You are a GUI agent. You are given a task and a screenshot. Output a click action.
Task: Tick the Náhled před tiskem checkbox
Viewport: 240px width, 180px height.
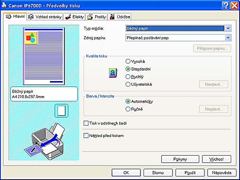(x=86, y=136)
